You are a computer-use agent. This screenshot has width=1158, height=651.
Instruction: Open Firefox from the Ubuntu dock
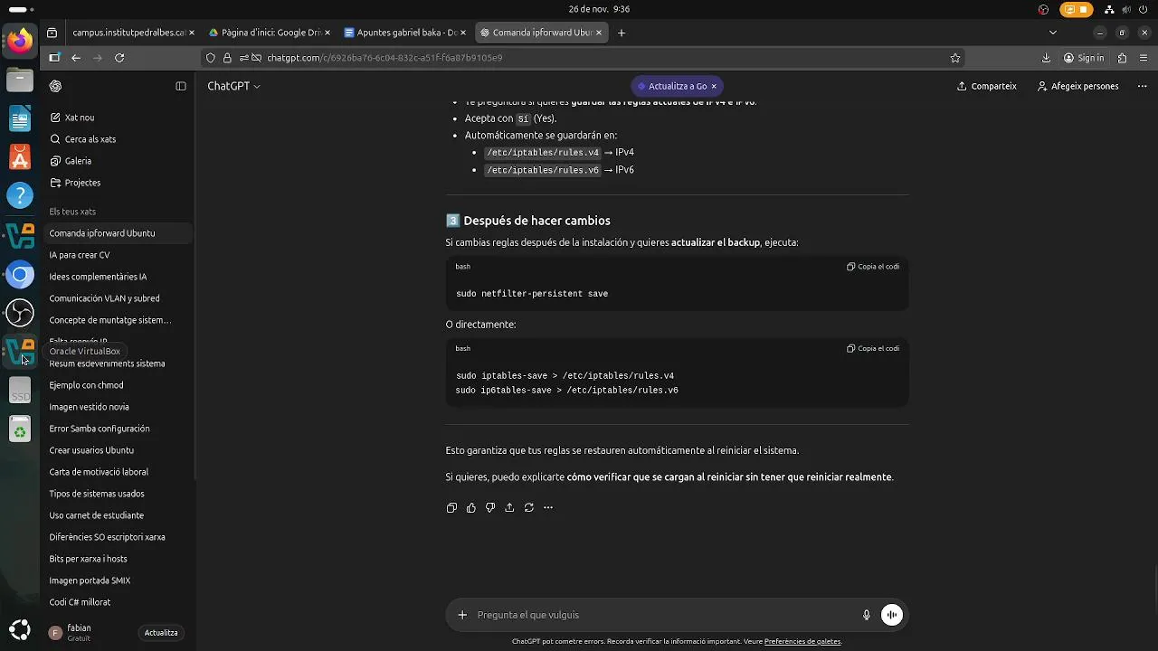coord(20,42)
